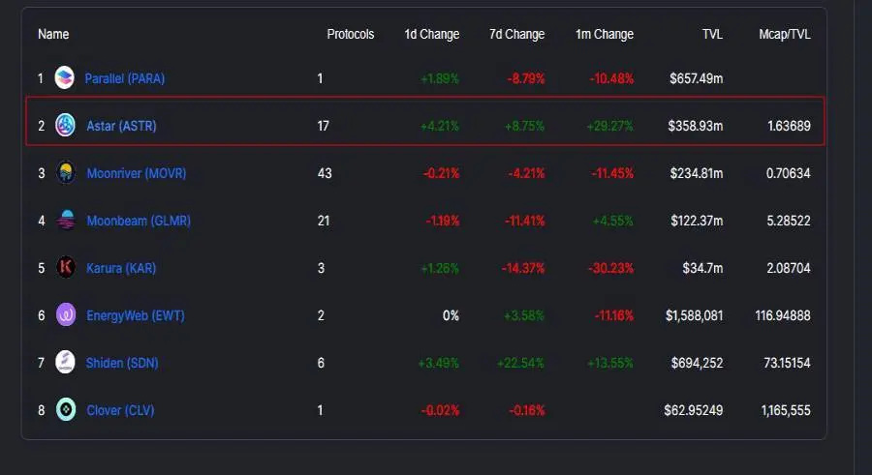Screen dimensions: 872x475
Task: Open the Karura (KAR) link
Action: [121, 268]
